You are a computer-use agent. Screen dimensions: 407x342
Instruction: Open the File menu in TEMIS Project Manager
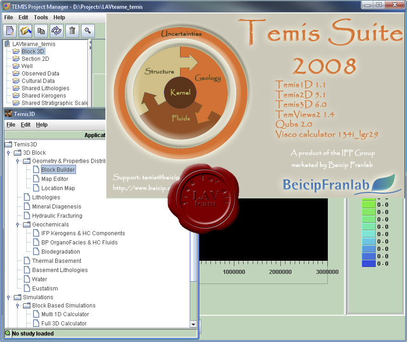pos(9,17)
